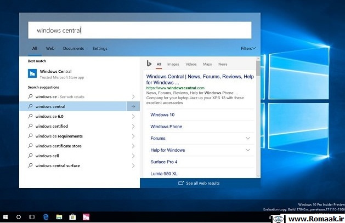Expand arrow for 'windows central surface'
Screen dimensions: 345x223
pos(133,165)
